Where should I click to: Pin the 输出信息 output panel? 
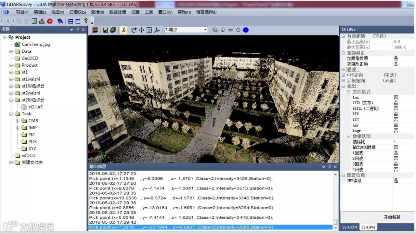coord(330,167)
